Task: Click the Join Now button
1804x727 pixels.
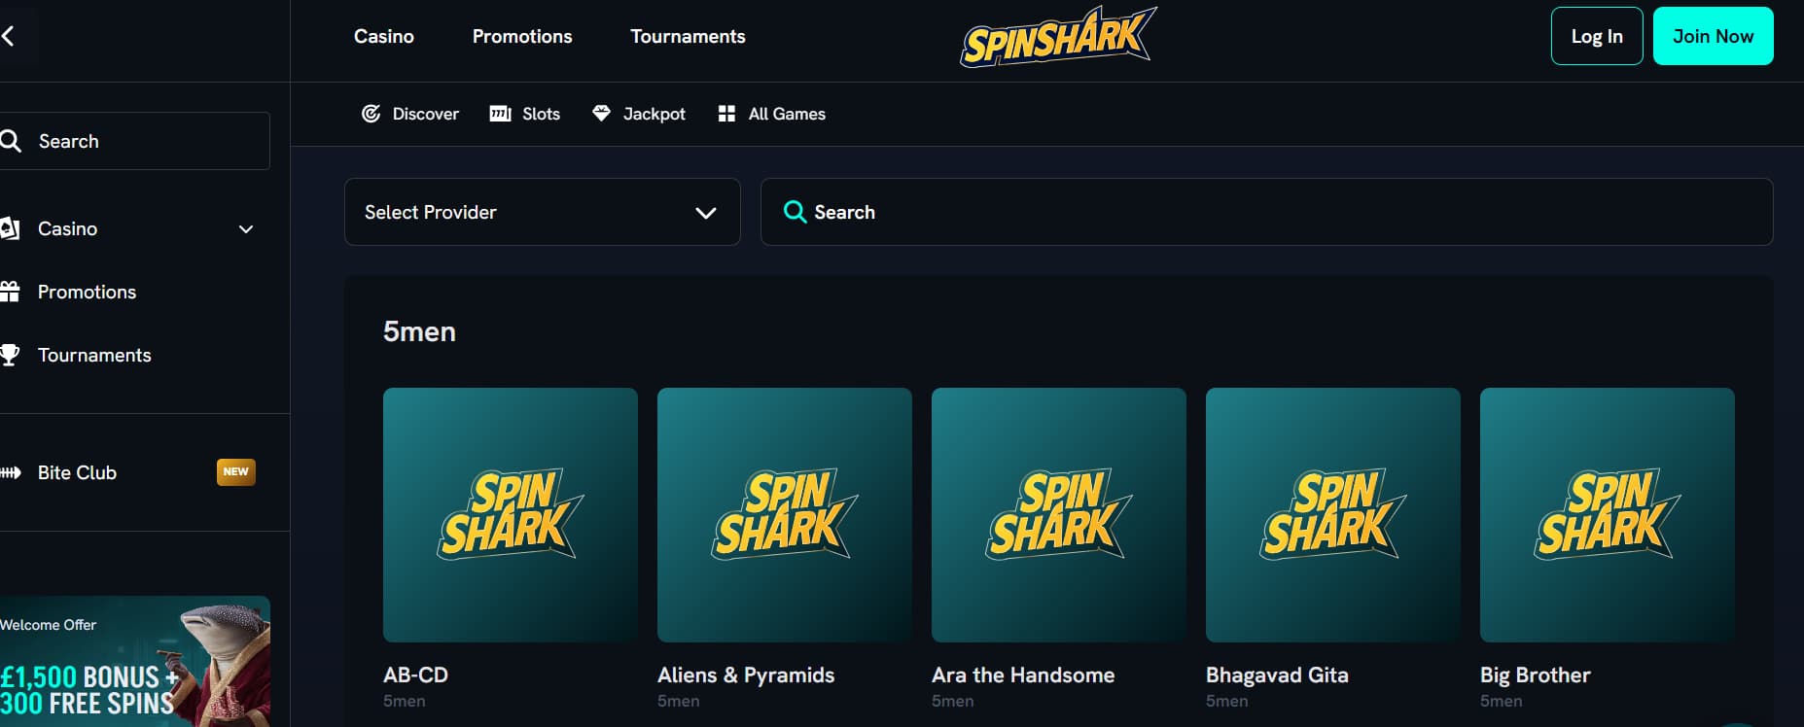Action: [1714, 36]
